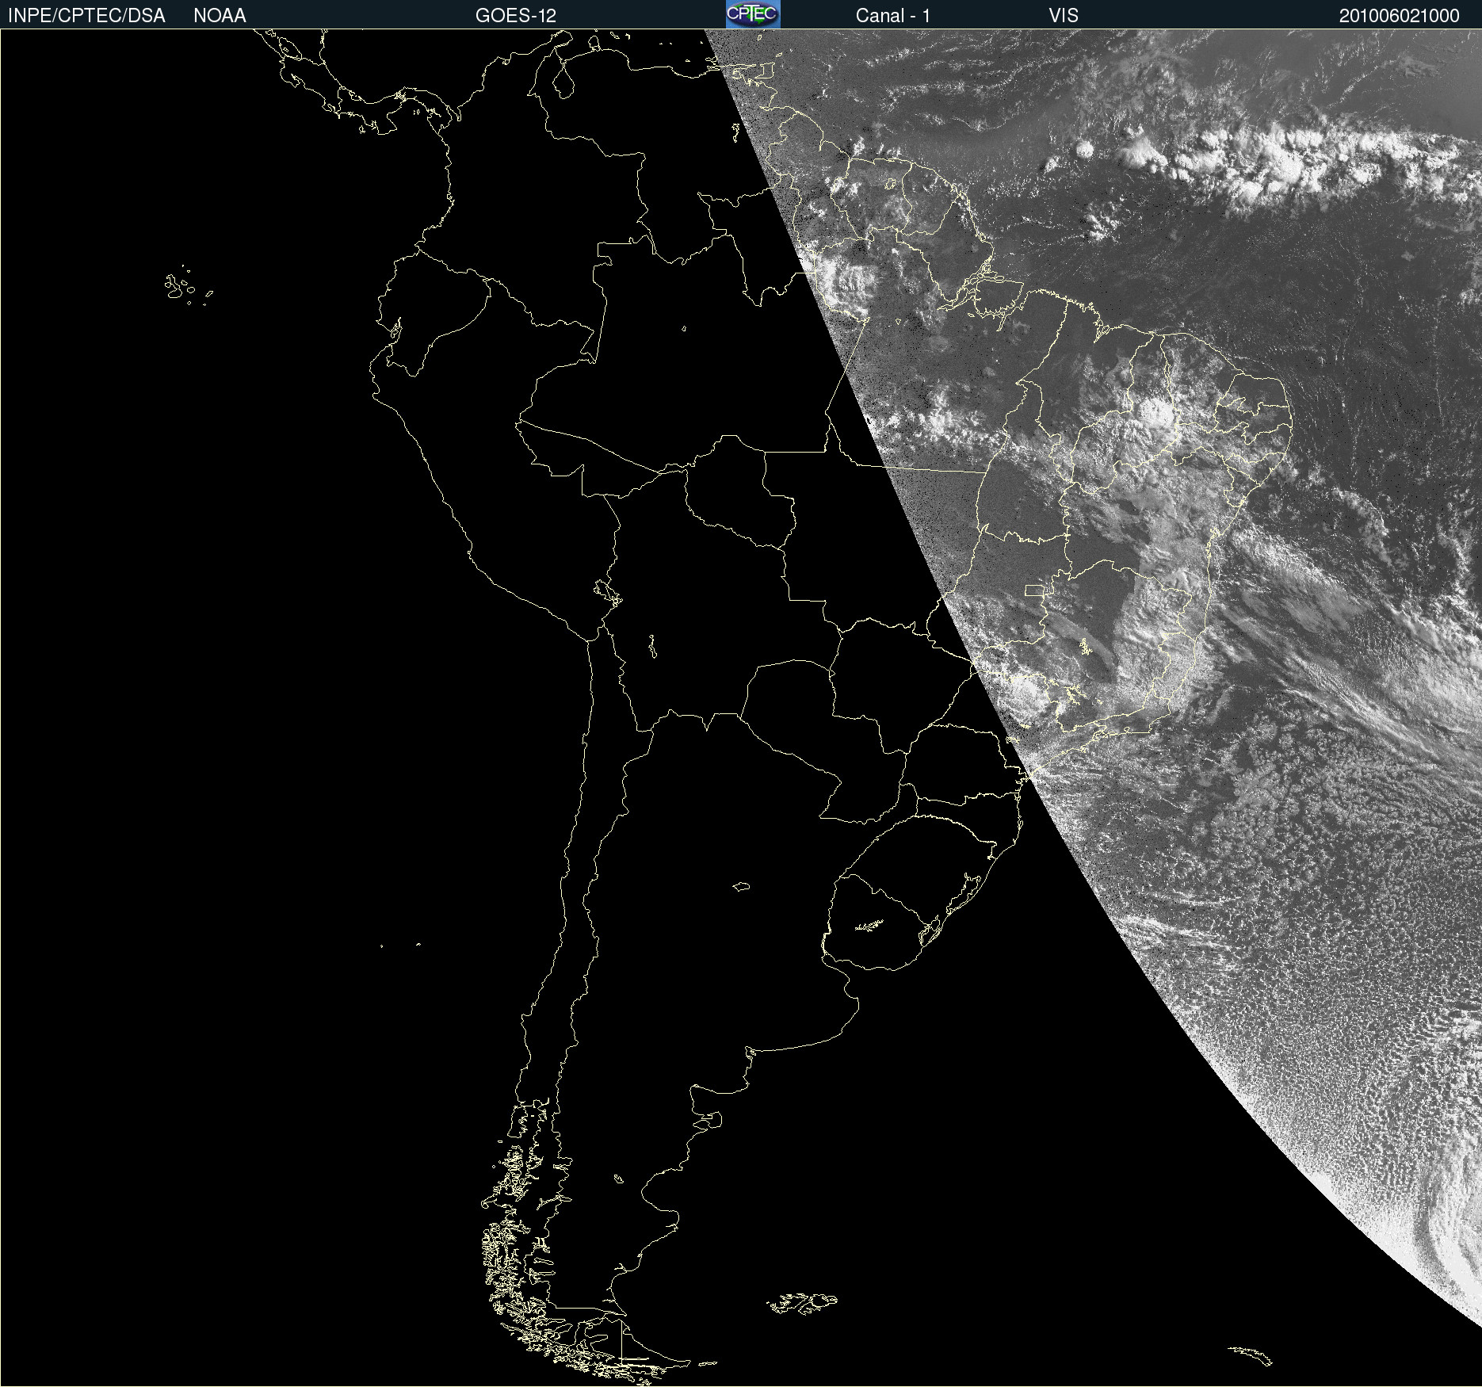Image resolution: width=1482 pixels, height=1387 pixels.
Task: Click the Canal - 1 label
Action: tap(893, 16)
